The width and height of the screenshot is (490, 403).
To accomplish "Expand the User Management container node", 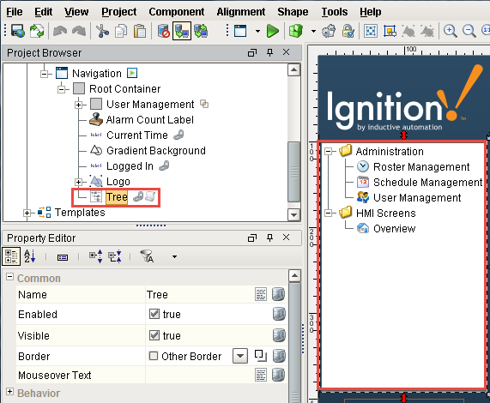I will pyautogui.click(x=79, y=105).
